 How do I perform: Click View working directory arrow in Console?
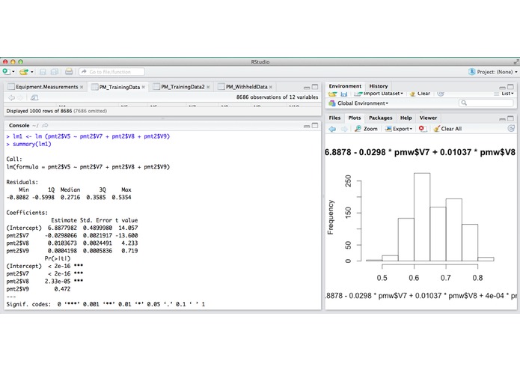[45, 125]
